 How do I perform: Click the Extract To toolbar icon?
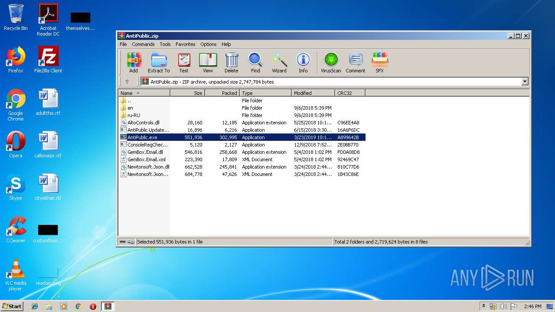click(x=159, y=63)
